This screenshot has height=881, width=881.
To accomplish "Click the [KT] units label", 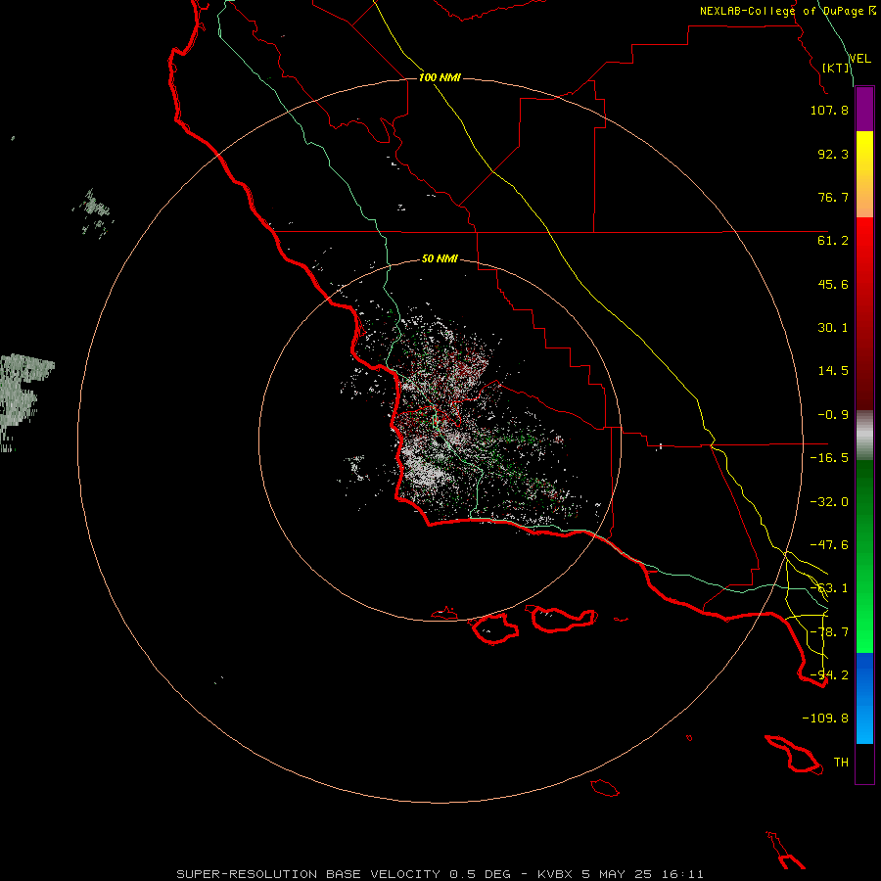I will point(836,68).
